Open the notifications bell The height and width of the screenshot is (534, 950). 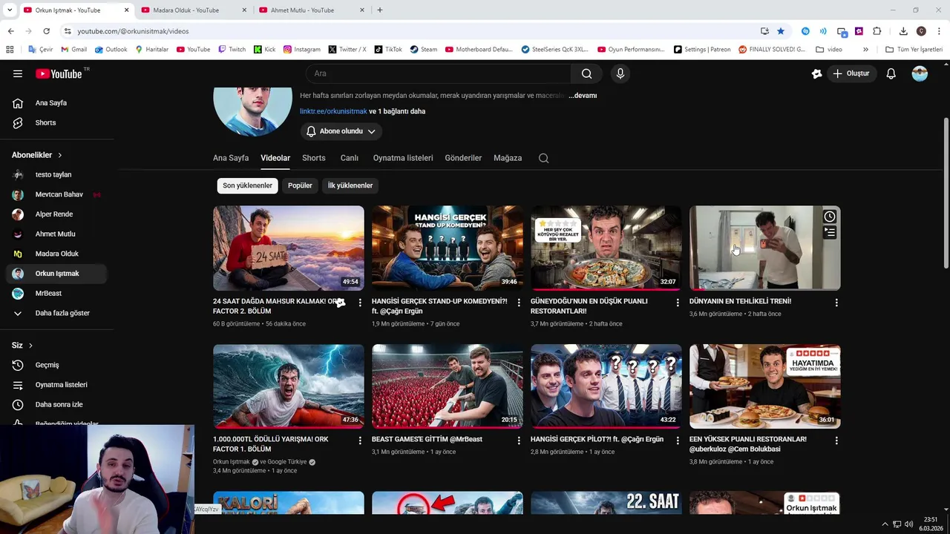coord(891,73)
